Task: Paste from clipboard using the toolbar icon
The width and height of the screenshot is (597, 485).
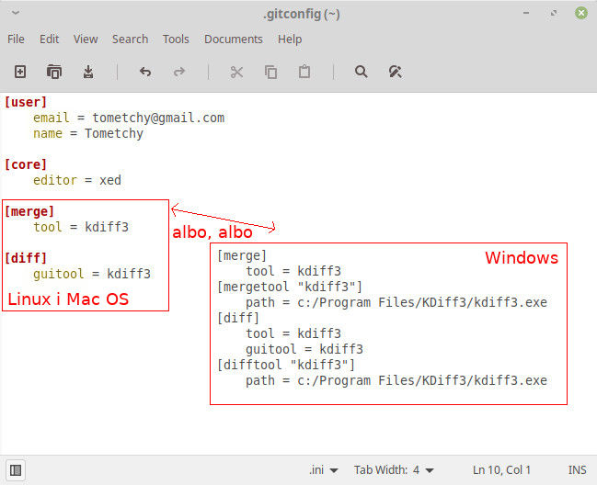Action: click(x=304, y=72)
